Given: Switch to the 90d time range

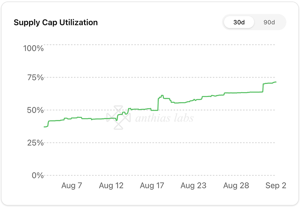Looking at the screenshot, I should (x=269, y=22).
